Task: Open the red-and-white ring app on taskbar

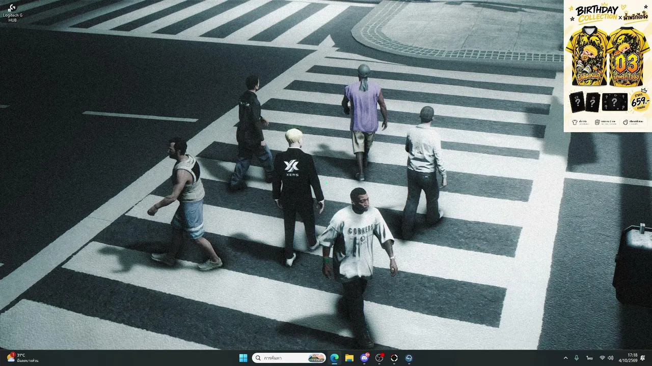Action: tap(394, 358)
